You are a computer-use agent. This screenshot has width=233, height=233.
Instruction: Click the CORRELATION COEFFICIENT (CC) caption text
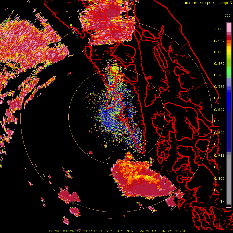[x=82, y=231]
